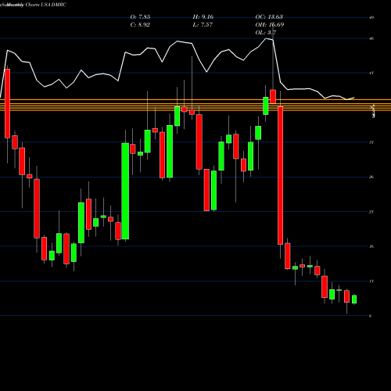This screenshot has width=391, height=391.
Task: Click the "O: 7.85" open value
Action: pyautogui.click(x=140, y=17)
